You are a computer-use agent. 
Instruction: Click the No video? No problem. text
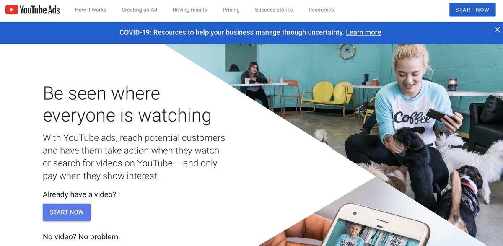pos(81,237)
